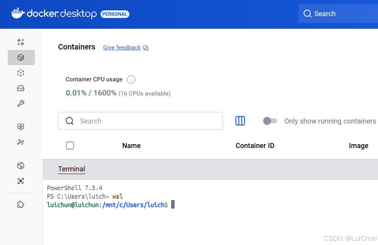Click the PowerShell 7.5.4 terminal line
Viewport: 378px width, 245px height.
pos(74,188)
